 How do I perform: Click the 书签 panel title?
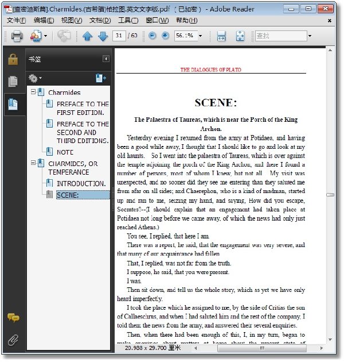pyautogui.click(x=35, y=59)
